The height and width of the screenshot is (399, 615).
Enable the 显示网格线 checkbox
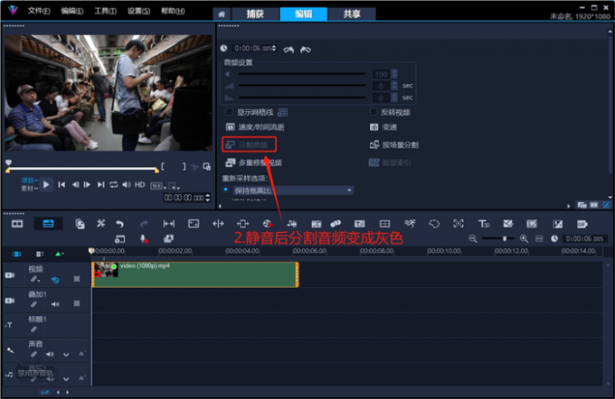(229, 112)
